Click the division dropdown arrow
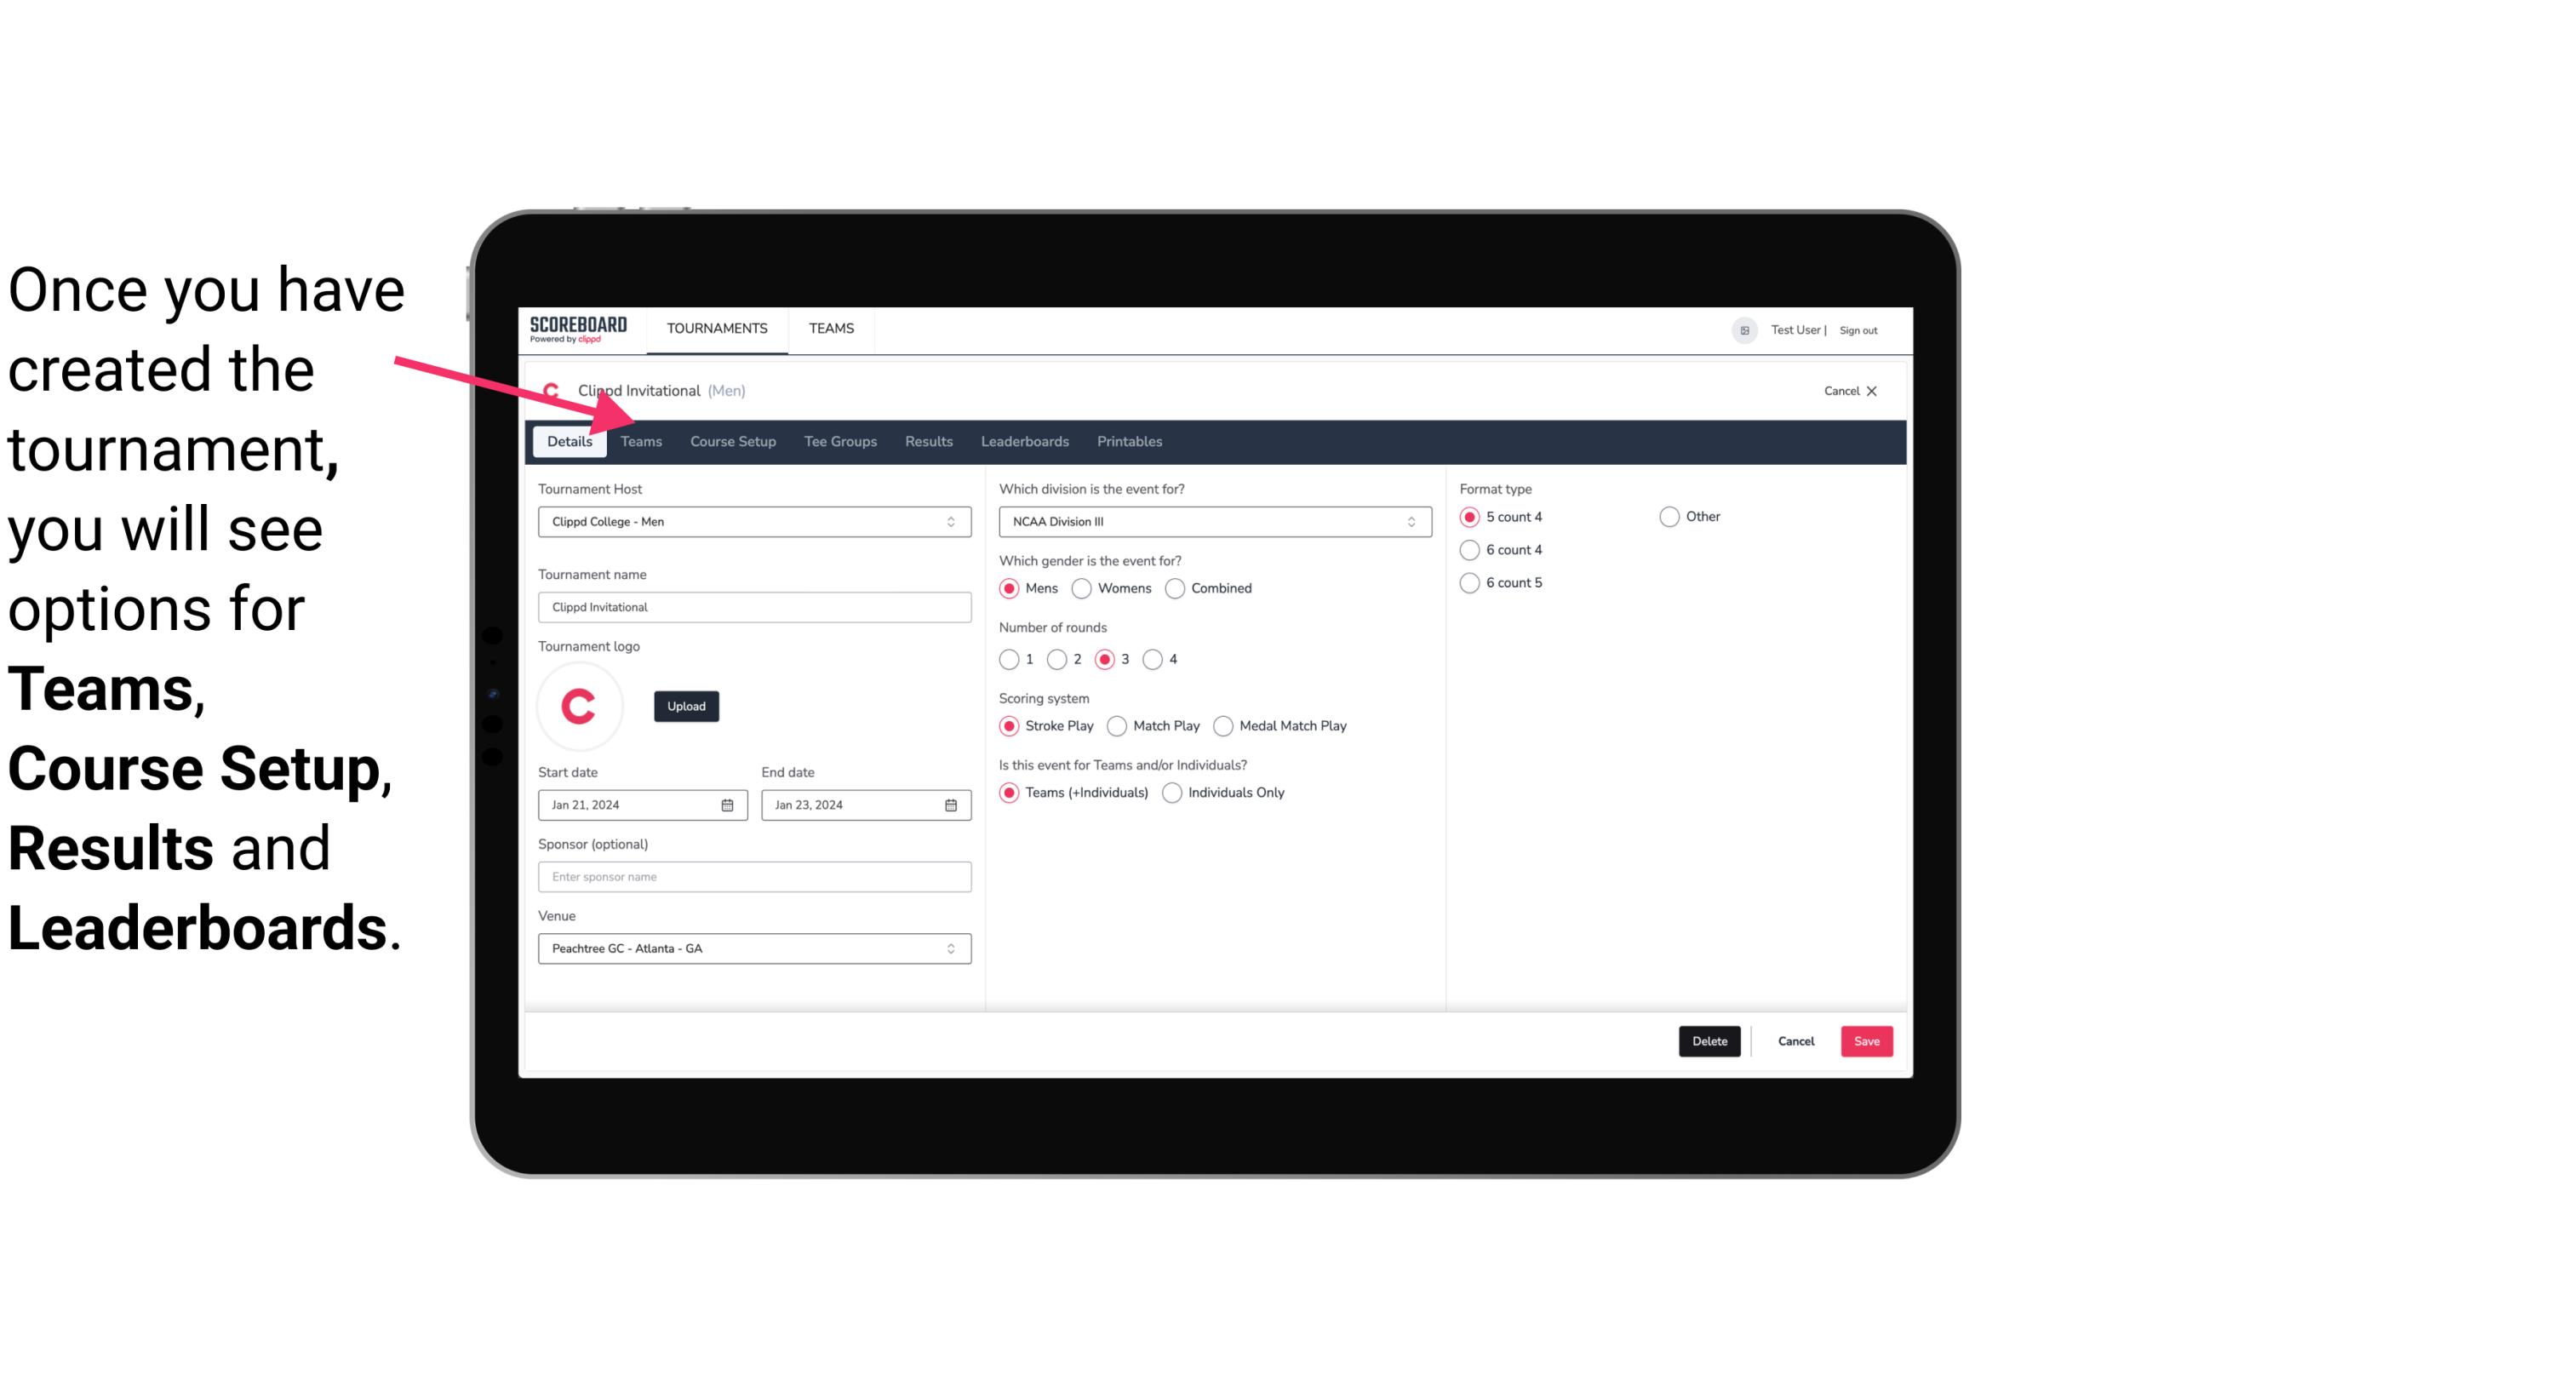The width and height of the screenshot is (2576, 1386). (1409, 521)
